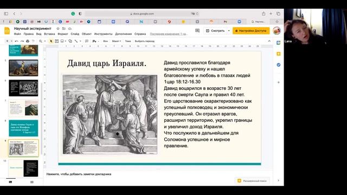
Task: Select the black slide thumbnail with engraving
Action: pyautogui.click(x=23, y=88)
